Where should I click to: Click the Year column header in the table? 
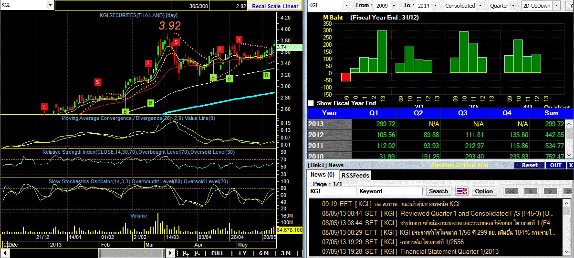pos(330,113)
